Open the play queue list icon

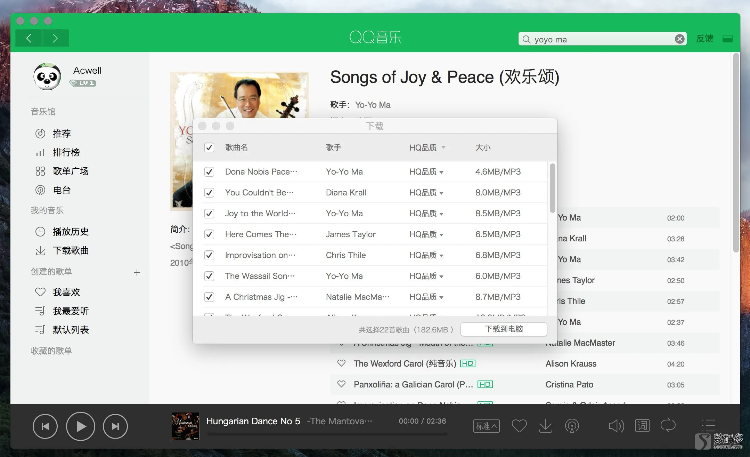coord(708,426)
